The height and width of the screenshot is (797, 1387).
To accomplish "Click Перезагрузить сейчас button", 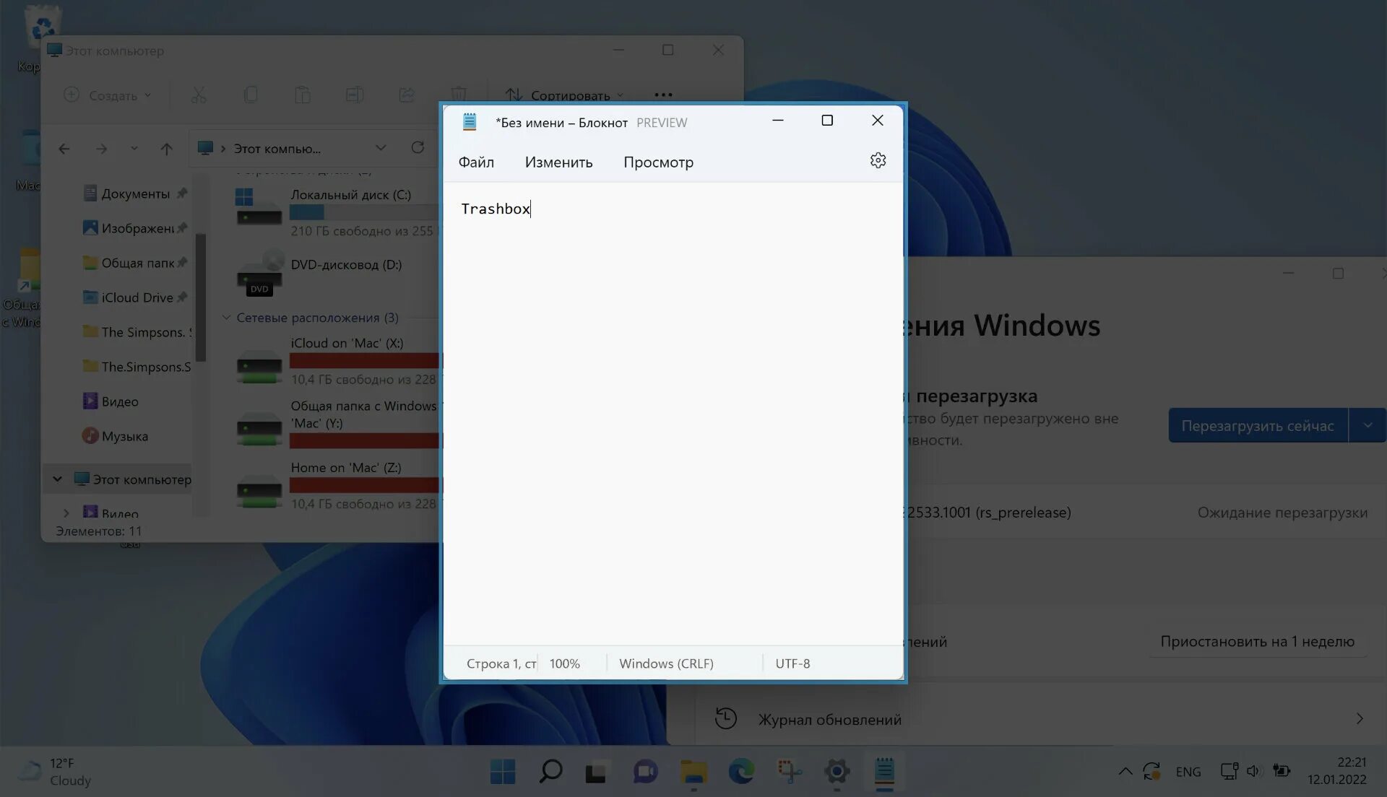I will tap(1258, 426).
